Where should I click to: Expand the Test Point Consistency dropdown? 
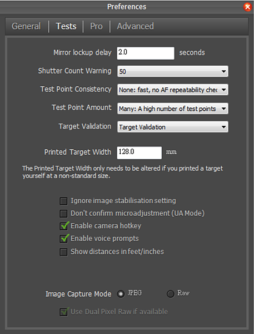(173, 90)
